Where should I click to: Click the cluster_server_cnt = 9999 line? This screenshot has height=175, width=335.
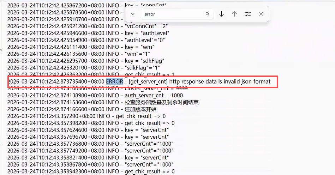(x=156, y=89)
